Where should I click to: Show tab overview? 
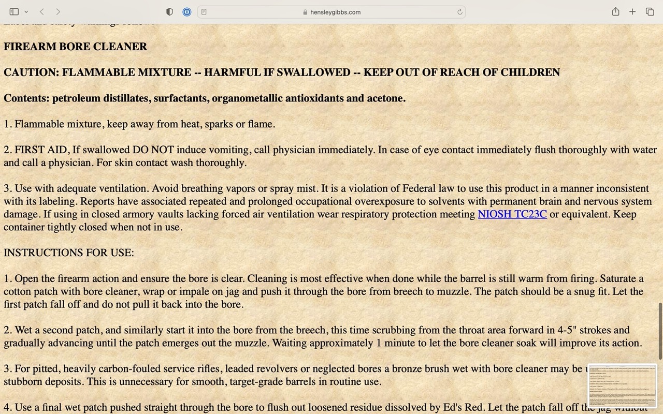650,12
